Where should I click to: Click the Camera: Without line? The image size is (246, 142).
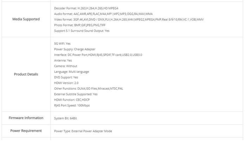pos(66,66)
